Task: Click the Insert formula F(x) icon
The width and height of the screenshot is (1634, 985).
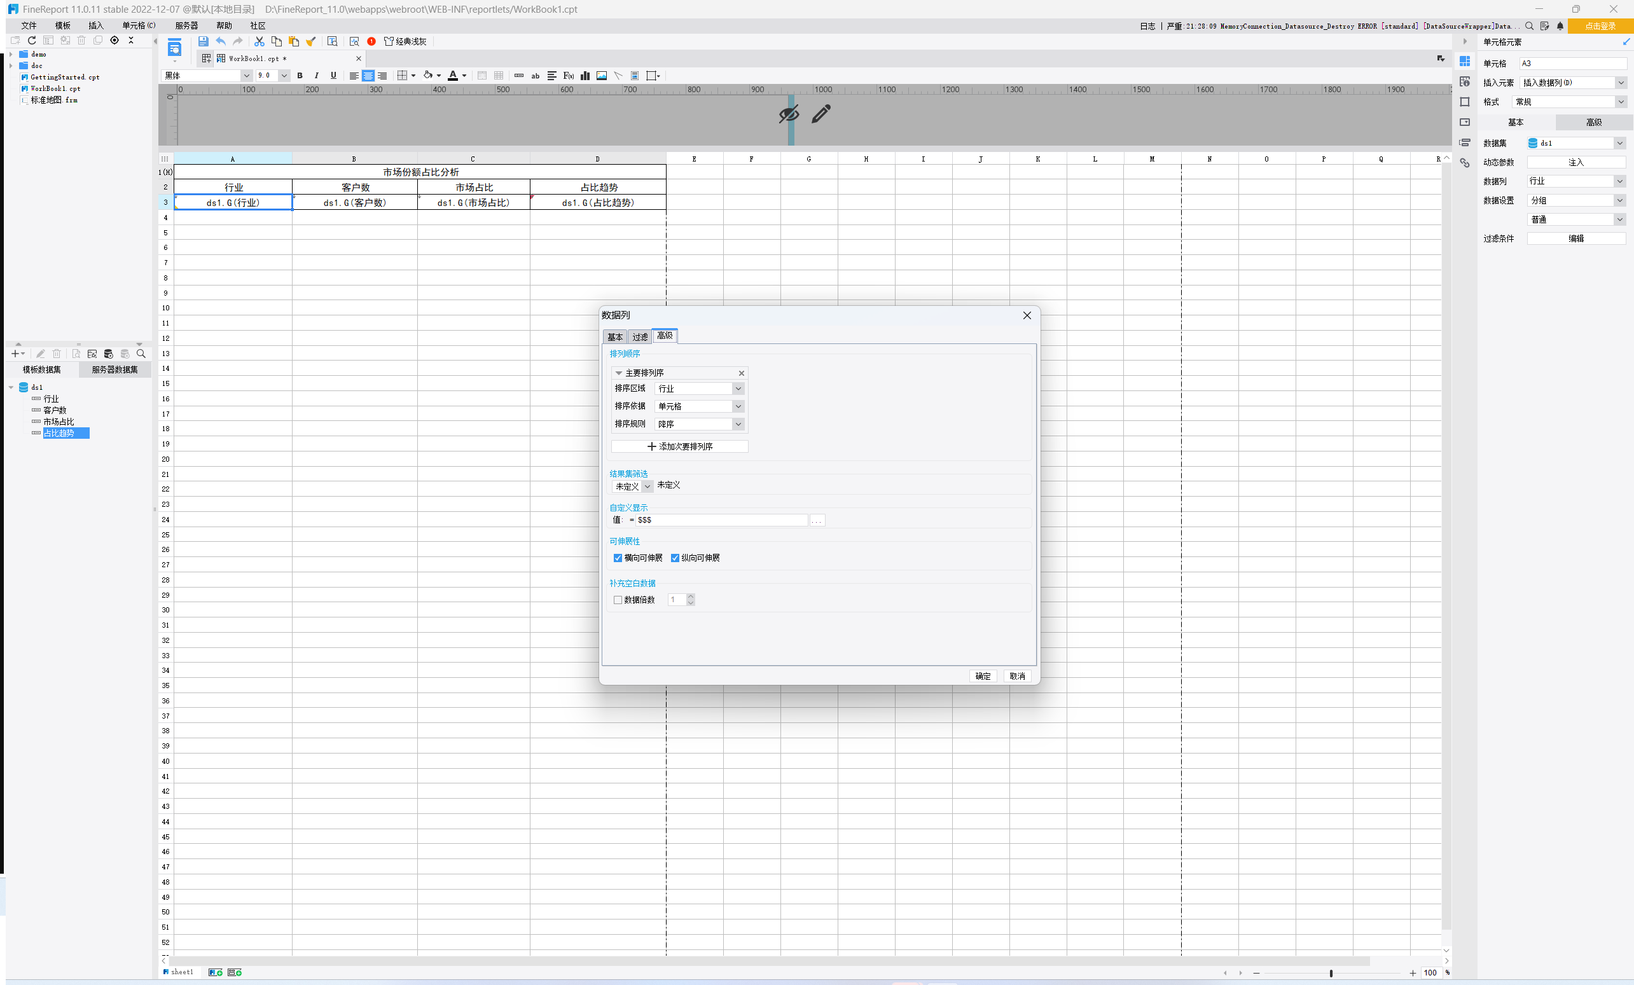Action: pos(569,76)
